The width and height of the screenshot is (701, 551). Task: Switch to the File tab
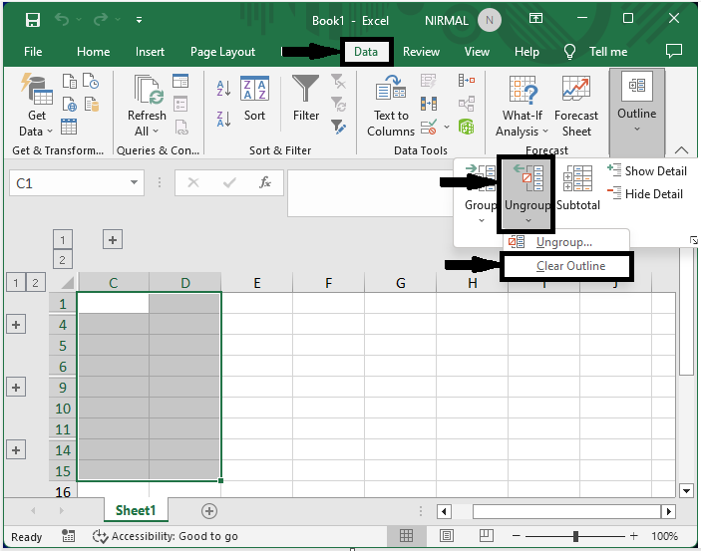(x=33, y=52)
